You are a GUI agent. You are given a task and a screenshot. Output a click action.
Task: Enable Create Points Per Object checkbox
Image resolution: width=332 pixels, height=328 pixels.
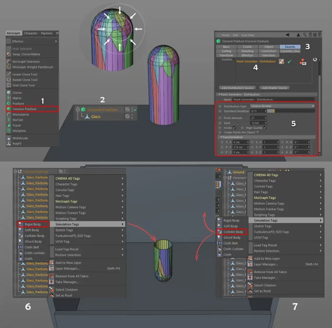[257, 132]
